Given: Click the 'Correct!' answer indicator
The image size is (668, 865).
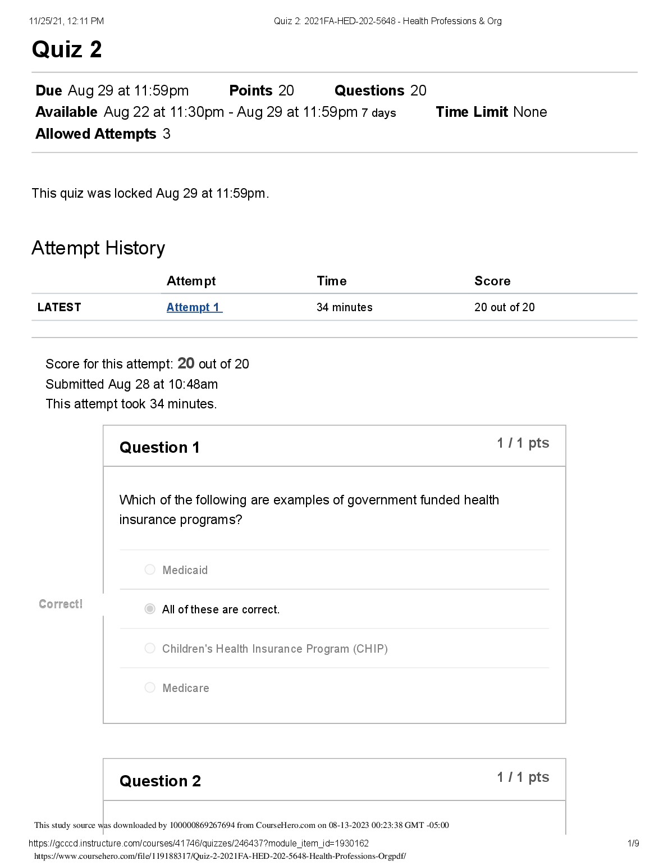Looking at the screenshot, I should pyautogui.click(x=61, y=604).
